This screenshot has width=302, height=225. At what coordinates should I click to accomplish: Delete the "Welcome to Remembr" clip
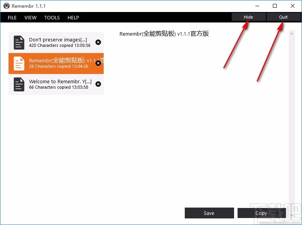click(x=98, y=84)
